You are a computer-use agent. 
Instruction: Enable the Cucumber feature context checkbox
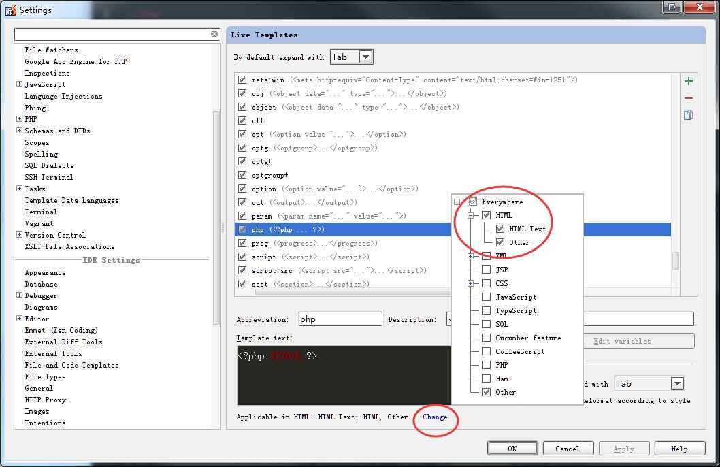(487, 338)
